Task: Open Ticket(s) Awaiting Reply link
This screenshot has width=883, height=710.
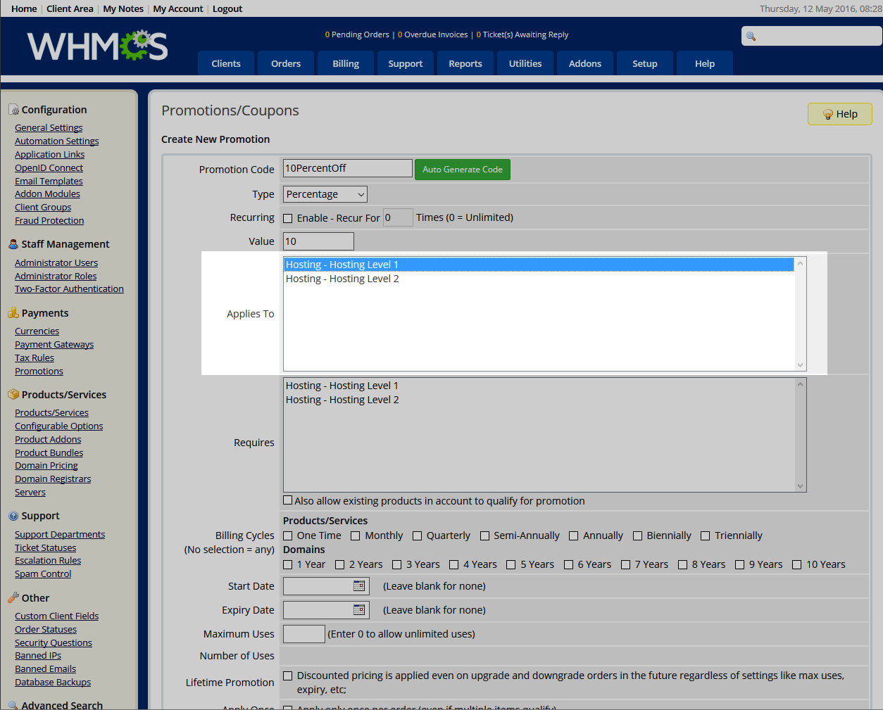Action: (x=522, y=34)
